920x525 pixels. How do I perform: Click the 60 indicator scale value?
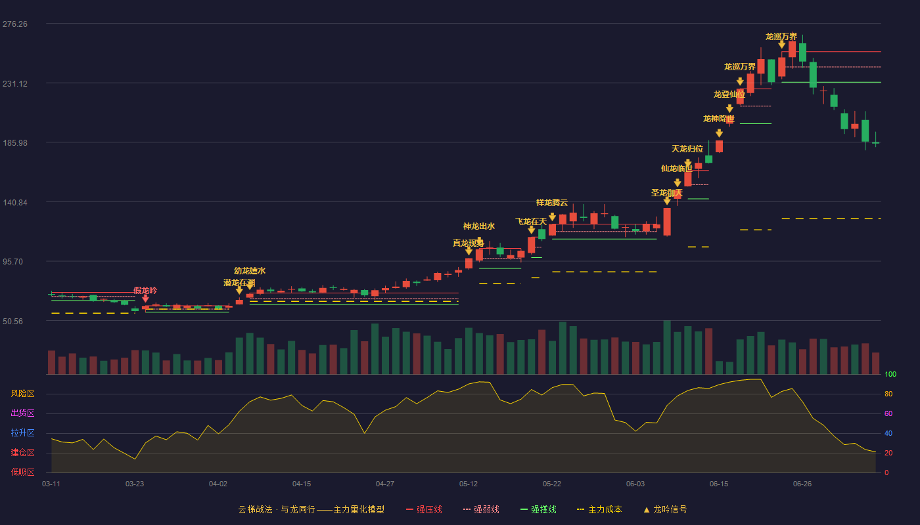(888, 413)
